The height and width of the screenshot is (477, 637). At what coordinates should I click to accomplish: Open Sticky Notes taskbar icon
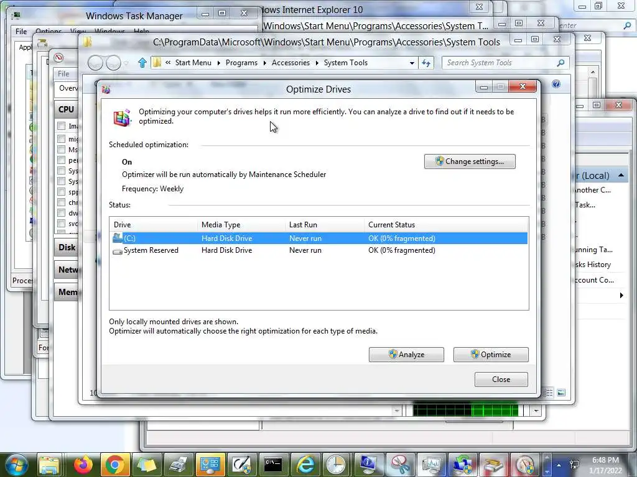(x=146, y=465)
